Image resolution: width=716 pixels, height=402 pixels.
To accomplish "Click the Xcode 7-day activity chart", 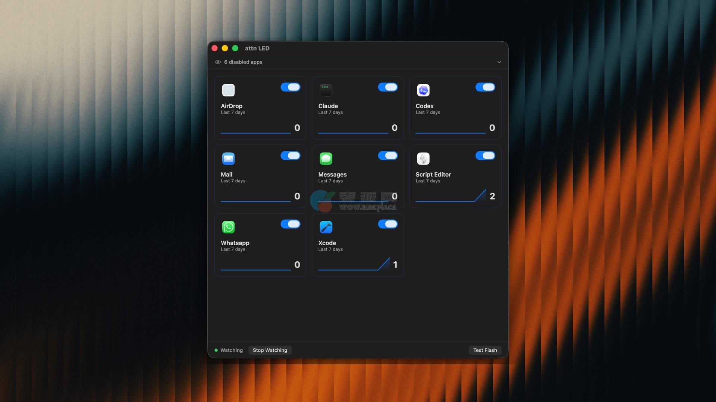I will [354, 265].
